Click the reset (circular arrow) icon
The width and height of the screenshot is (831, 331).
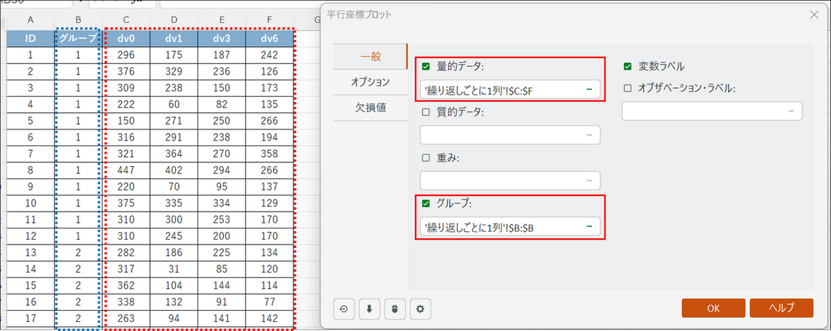(344, 310)
